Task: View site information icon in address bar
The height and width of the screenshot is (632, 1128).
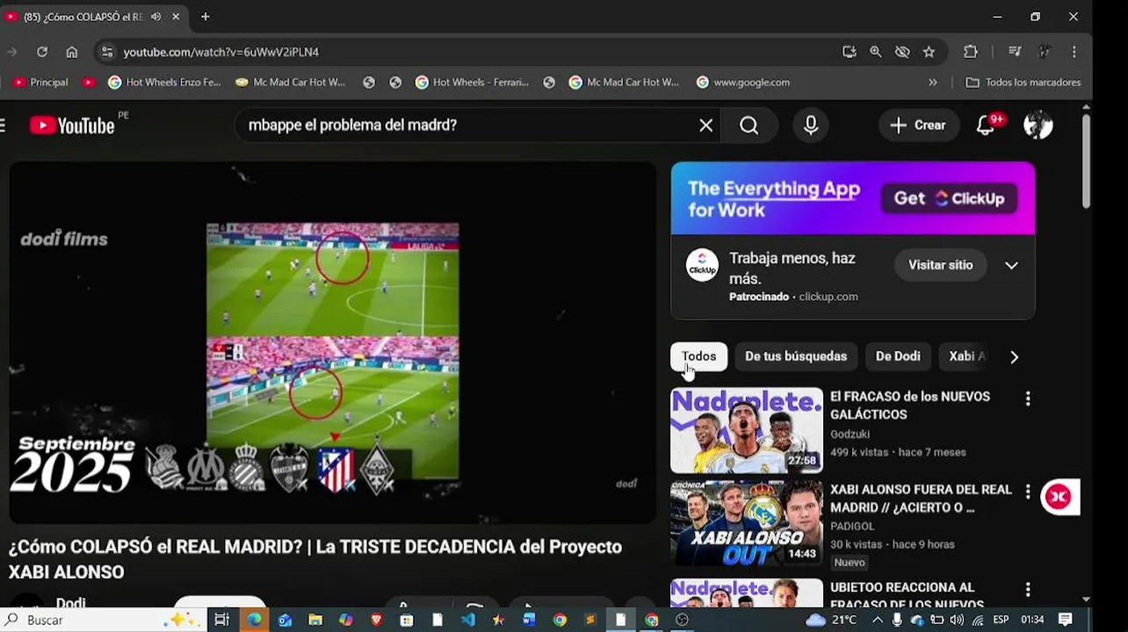Action: point(106,52)
